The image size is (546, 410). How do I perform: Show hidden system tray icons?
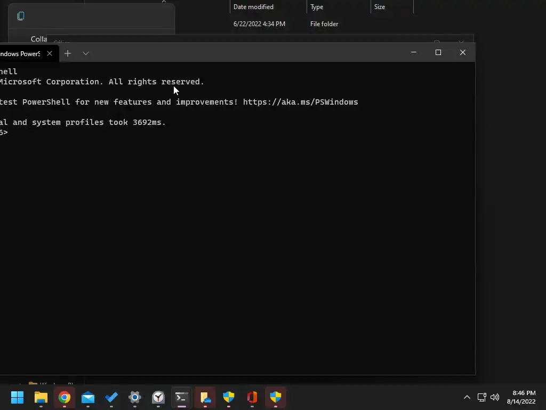[467, 397]
